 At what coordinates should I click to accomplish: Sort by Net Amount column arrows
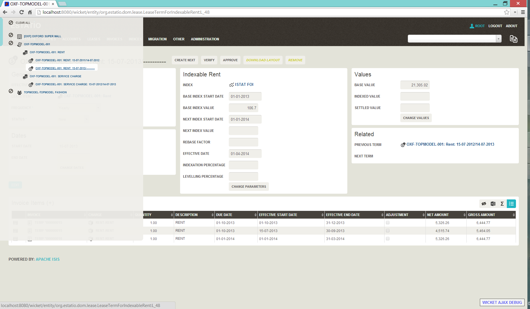(x=464, y=215)
